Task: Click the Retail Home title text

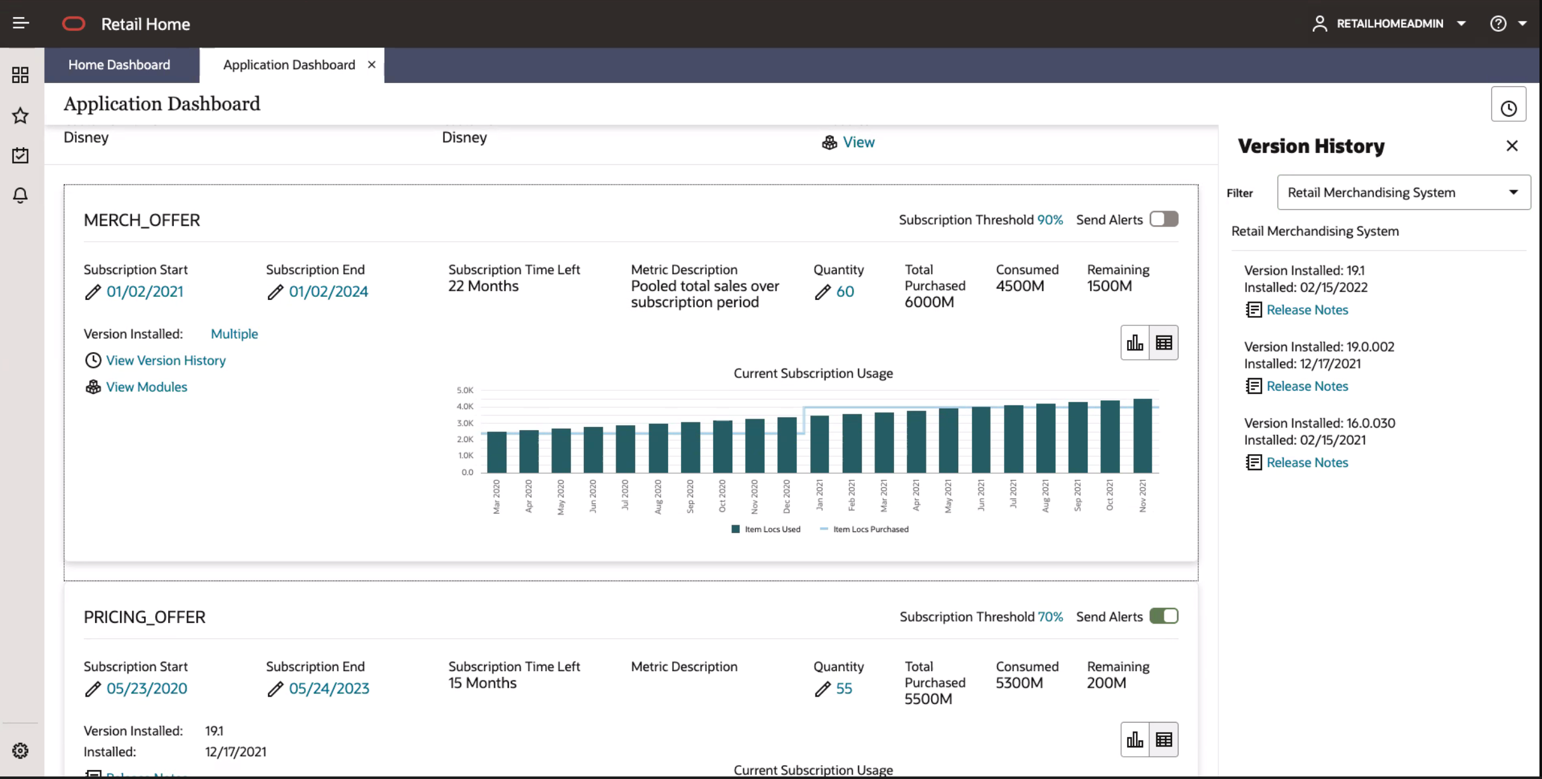Action: click(145, 24)
